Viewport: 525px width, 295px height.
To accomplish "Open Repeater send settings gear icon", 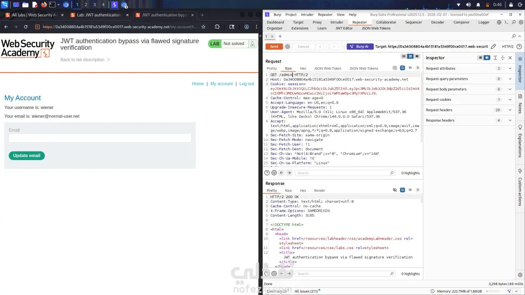I will click(288, 47).
